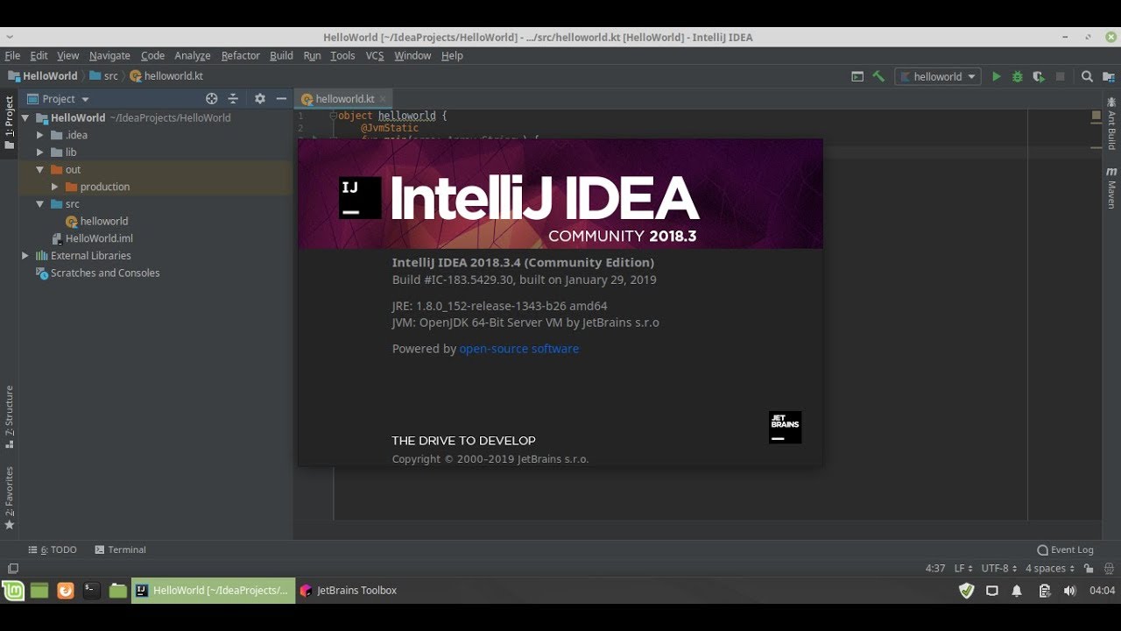Click the editor error-stripe status square
This screenshot has width=1121, height=631.
tap(1096, 116)
